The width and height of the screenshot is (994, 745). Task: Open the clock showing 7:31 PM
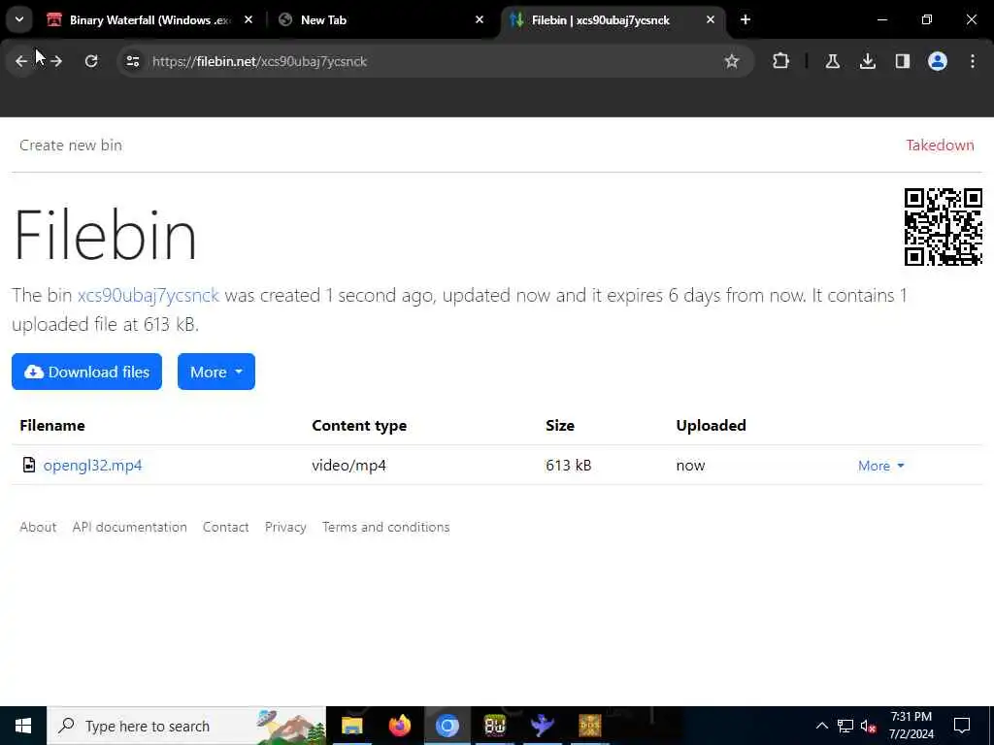(911, 726)
